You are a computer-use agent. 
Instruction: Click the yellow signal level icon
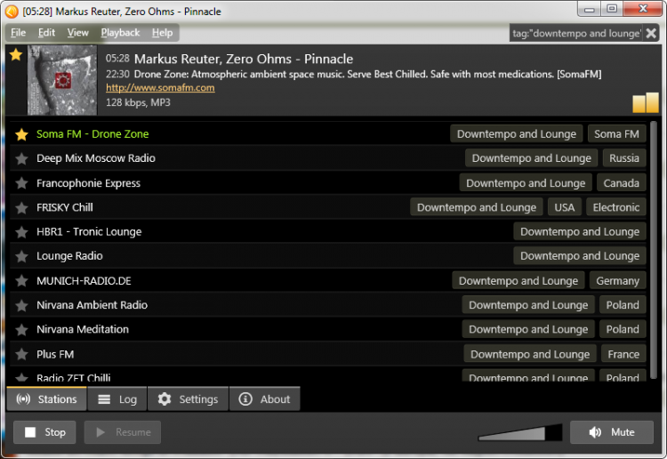[x=646, y=102]
